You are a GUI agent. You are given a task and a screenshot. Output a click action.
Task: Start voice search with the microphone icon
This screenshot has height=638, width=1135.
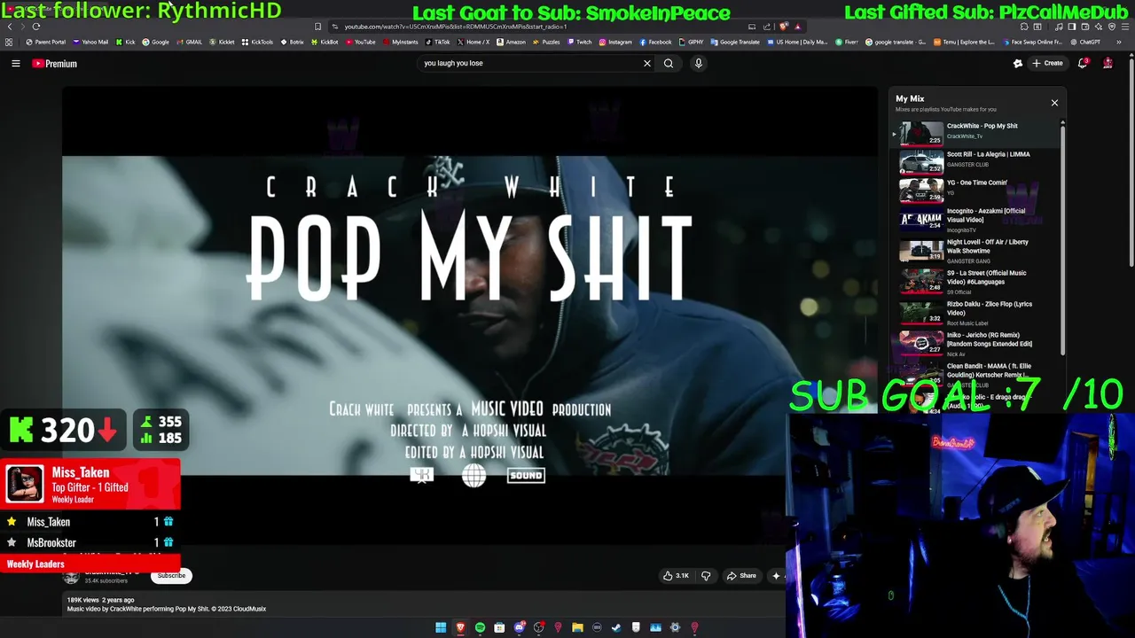699,63
